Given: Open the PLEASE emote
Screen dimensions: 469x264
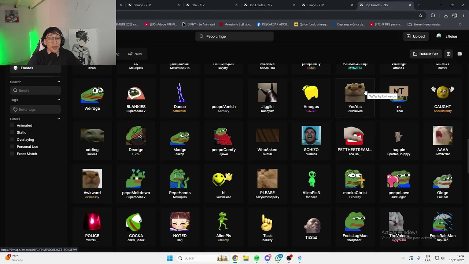Looking at the screenshot, I should click(267, 183).
